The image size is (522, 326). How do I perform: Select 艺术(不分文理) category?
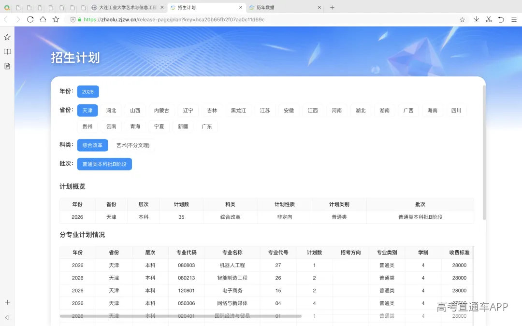[133, 145]
